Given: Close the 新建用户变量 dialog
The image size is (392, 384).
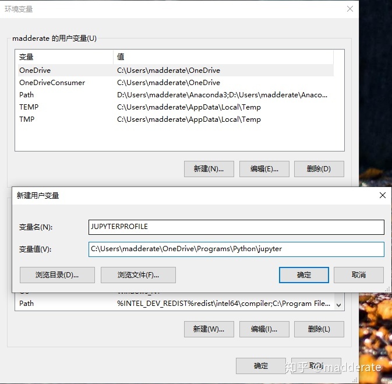Looking at the screenshot, I should 383,195.
